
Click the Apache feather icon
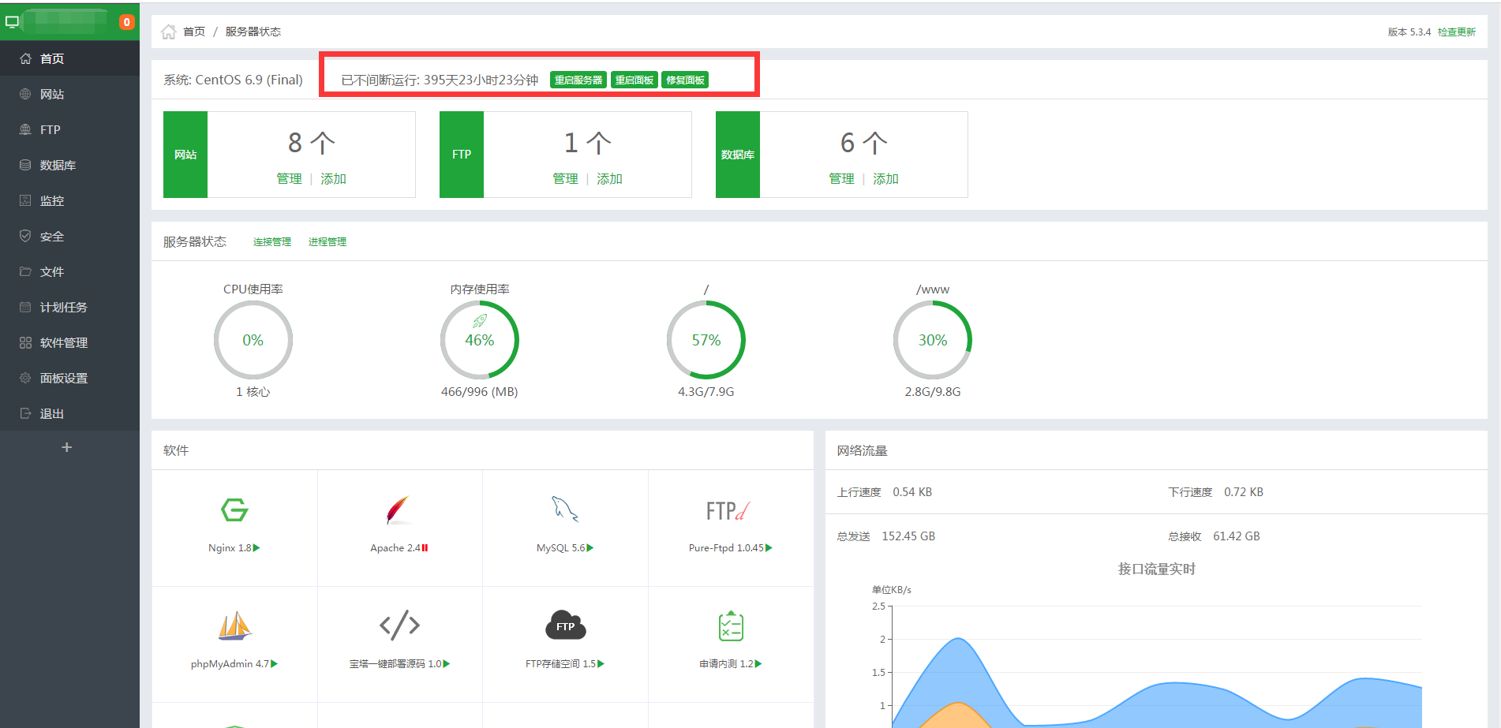(x=399, y=510)
